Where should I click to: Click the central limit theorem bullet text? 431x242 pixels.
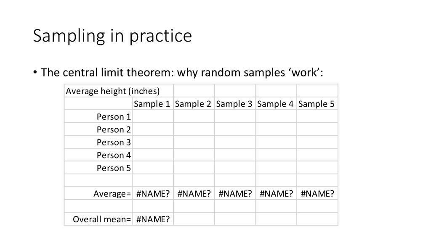[x=182, y=72]
